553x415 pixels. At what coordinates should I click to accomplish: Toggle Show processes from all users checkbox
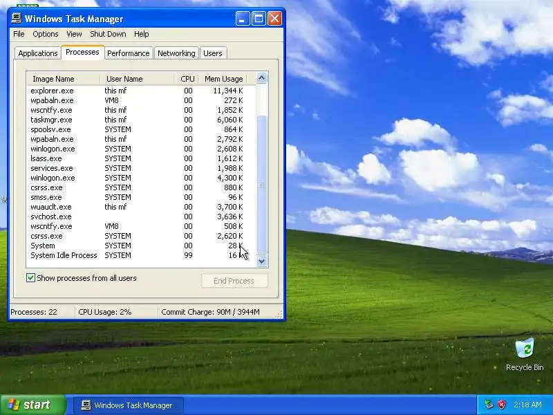click(x=30, y=278)
